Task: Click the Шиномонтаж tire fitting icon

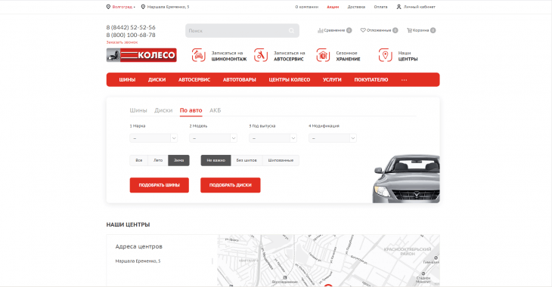Action: point(199,56)
